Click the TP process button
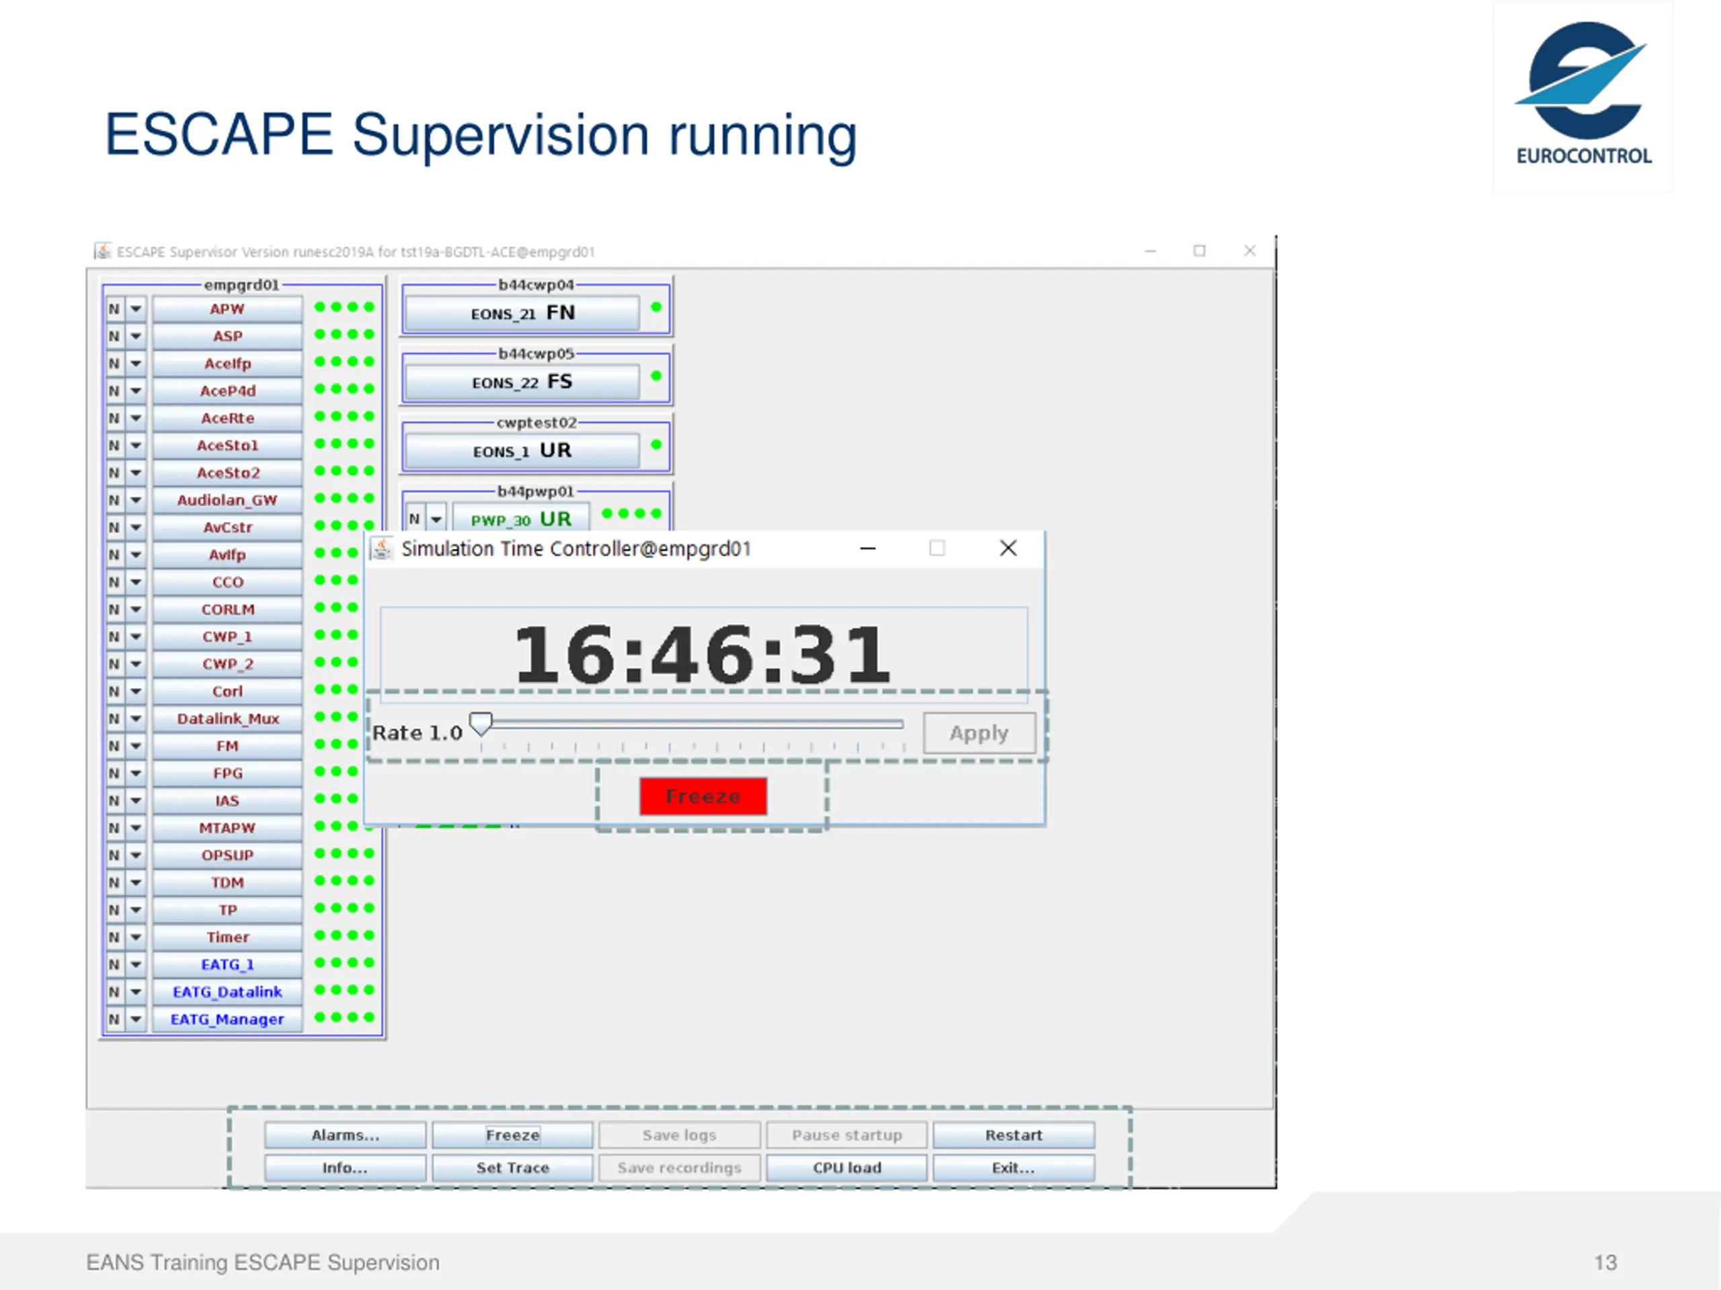This screenshot has width=1721, height=1290. point(227,910)
